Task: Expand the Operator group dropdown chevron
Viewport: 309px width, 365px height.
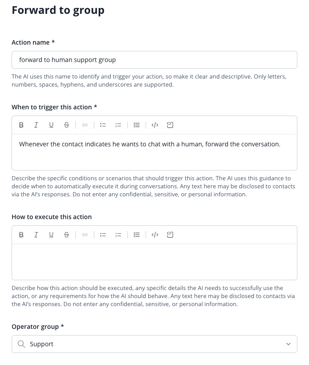Action: pos(288,344)
